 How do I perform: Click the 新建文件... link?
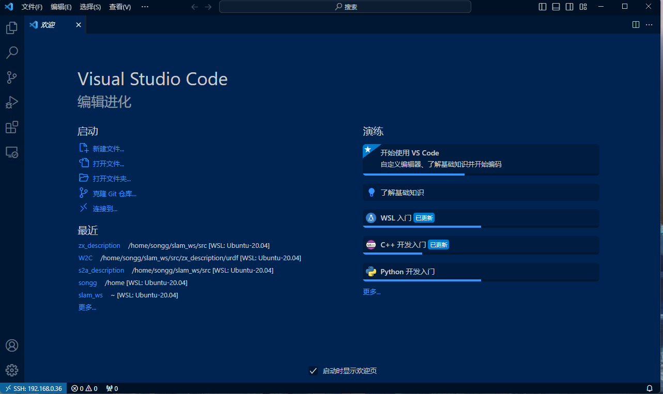click(x=109, y=149)
